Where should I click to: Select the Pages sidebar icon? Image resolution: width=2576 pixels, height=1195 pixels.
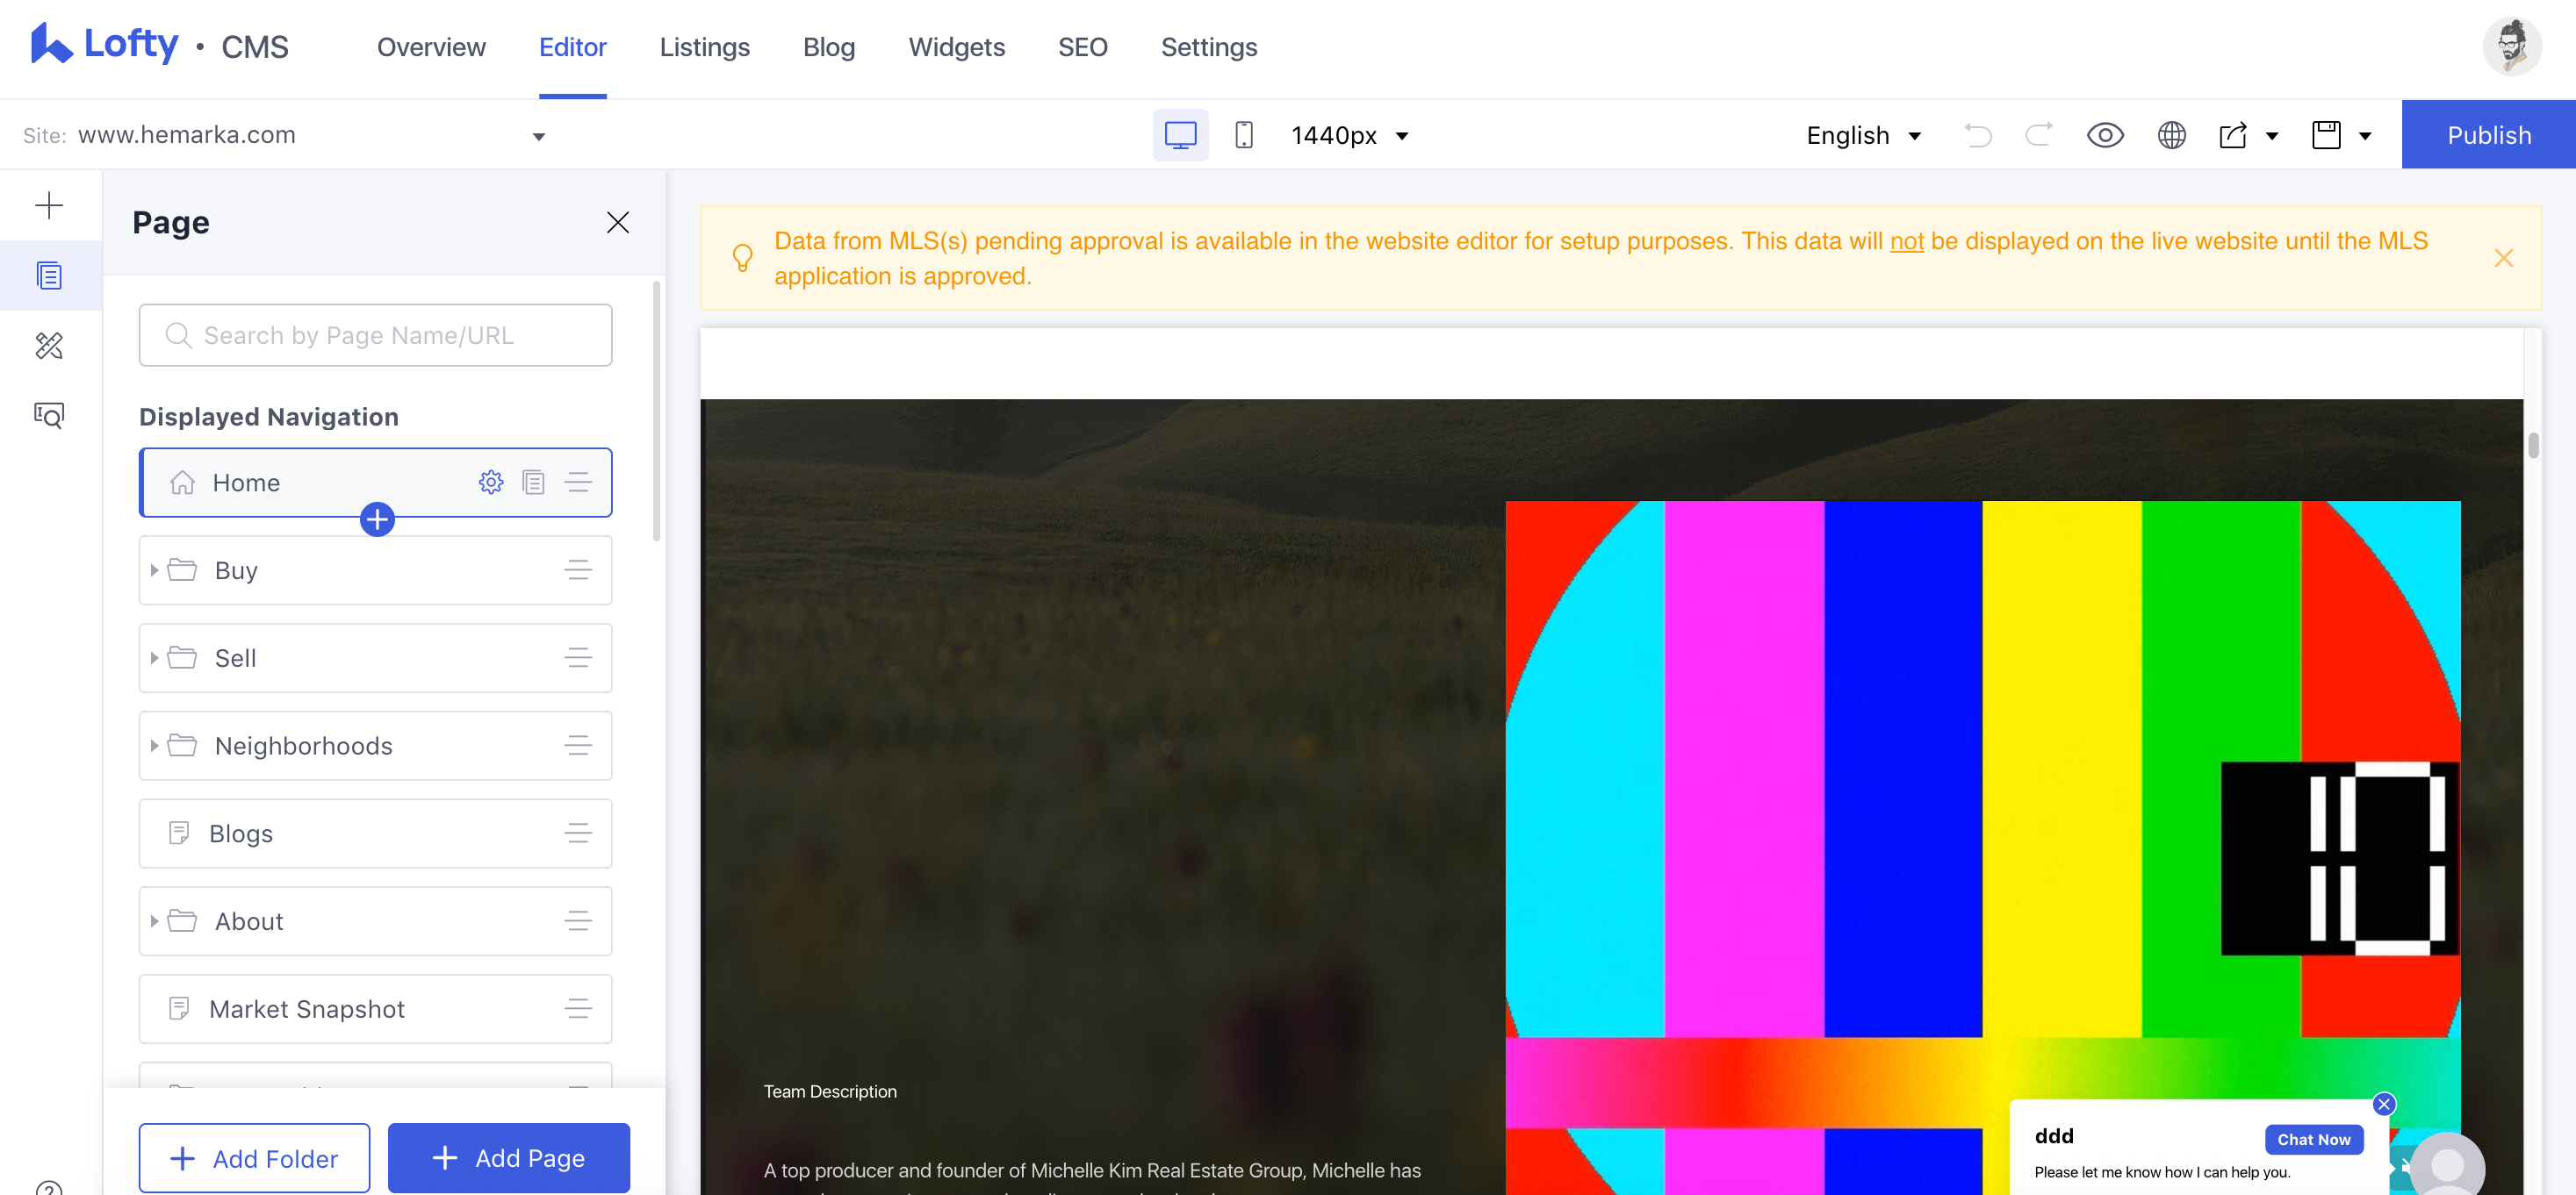pos(49,275)
